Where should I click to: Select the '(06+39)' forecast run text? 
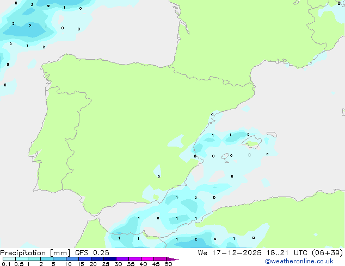tap(327, 253)
